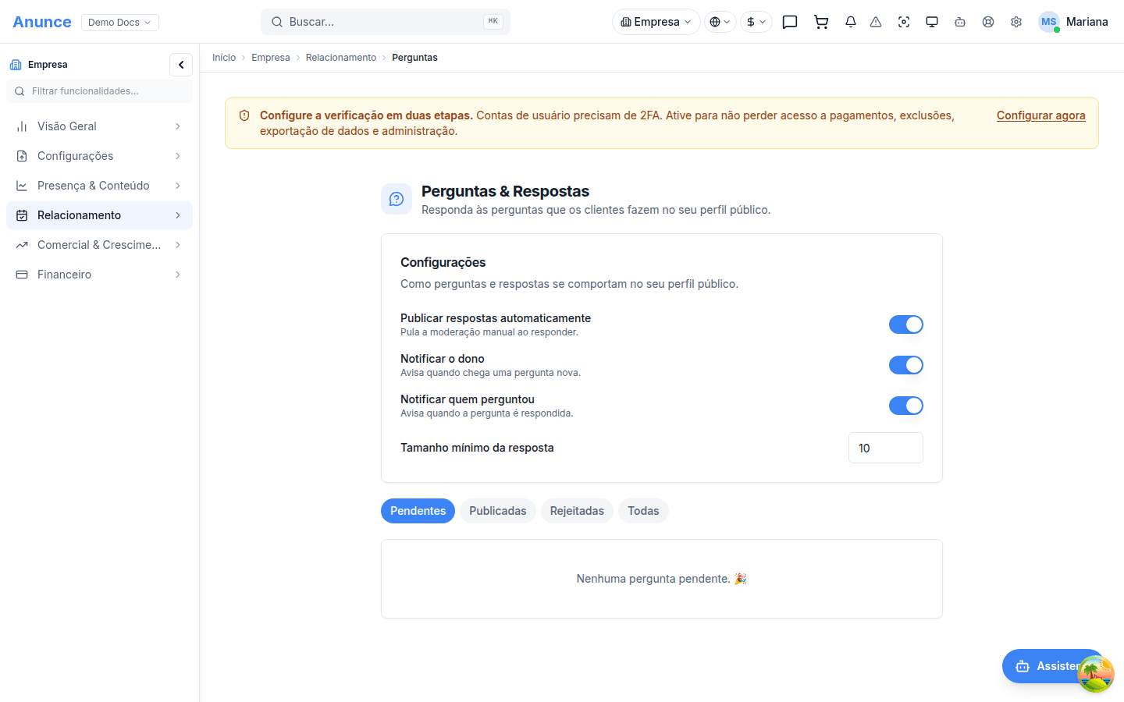Image resolution: width=1124 pixels, height=702 pixels.
Task: Open notifications bell icon
Action: [851, 22]
